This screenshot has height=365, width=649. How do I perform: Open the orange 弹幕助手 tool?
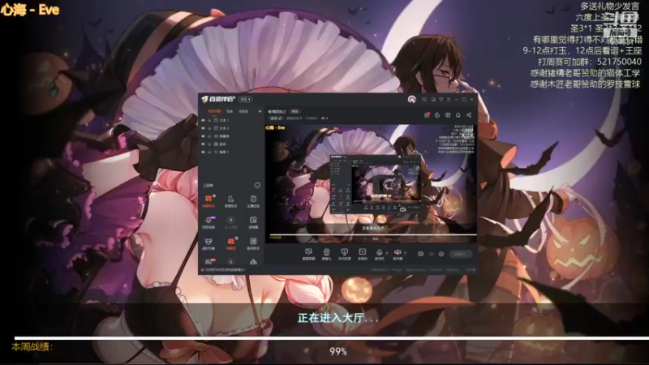[208, 201]
